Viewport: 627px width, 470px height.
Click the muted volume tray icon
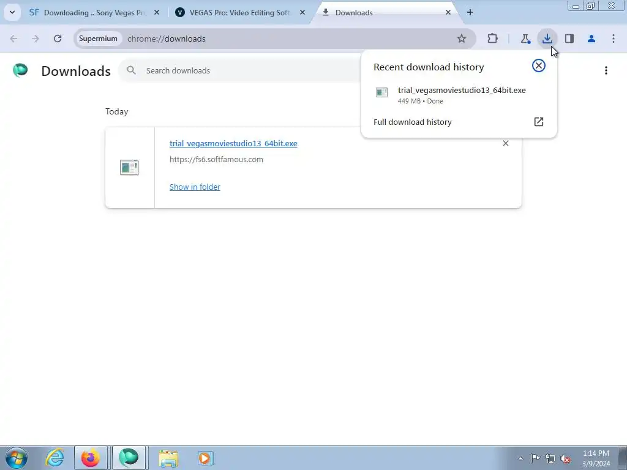(565, 458)
